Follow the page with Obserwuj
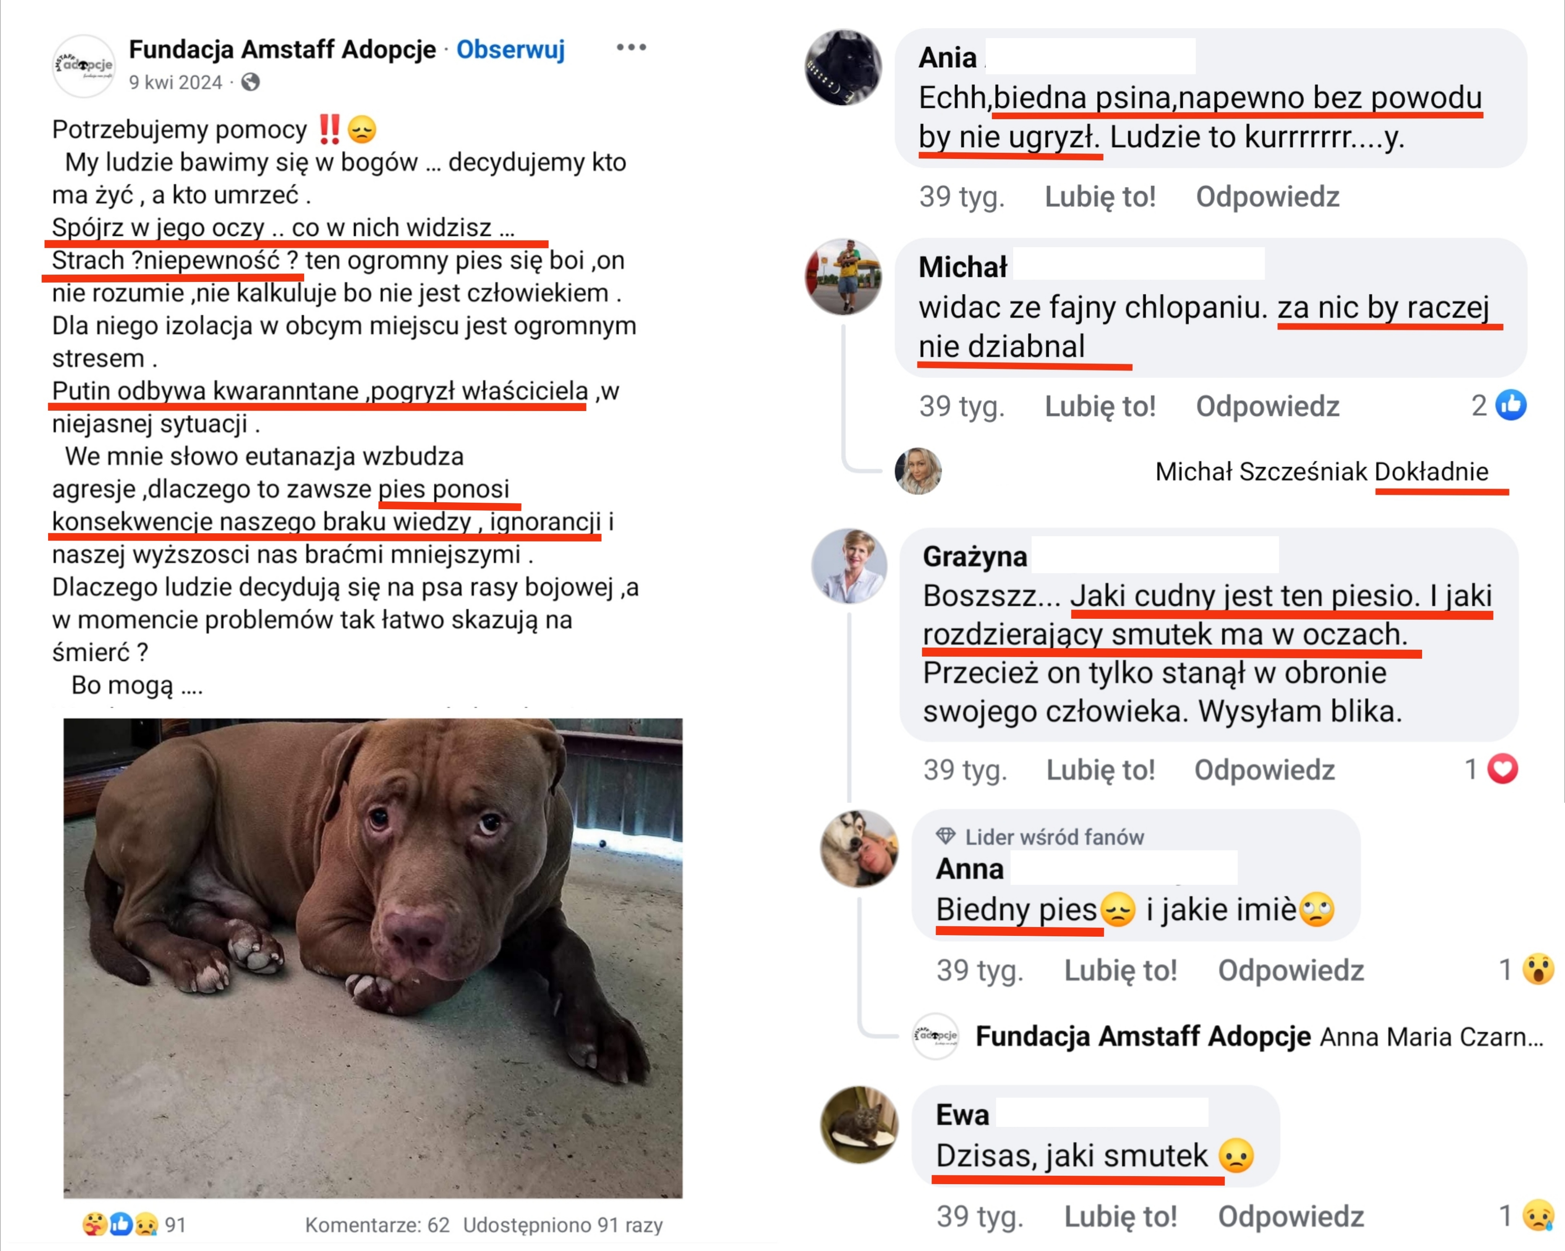 tap(510, 49)
